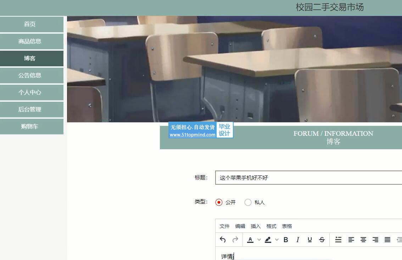The height and width of the screenshot is (260, 402).
Task: Open the 插入 menu in editor
Action: 256,226
